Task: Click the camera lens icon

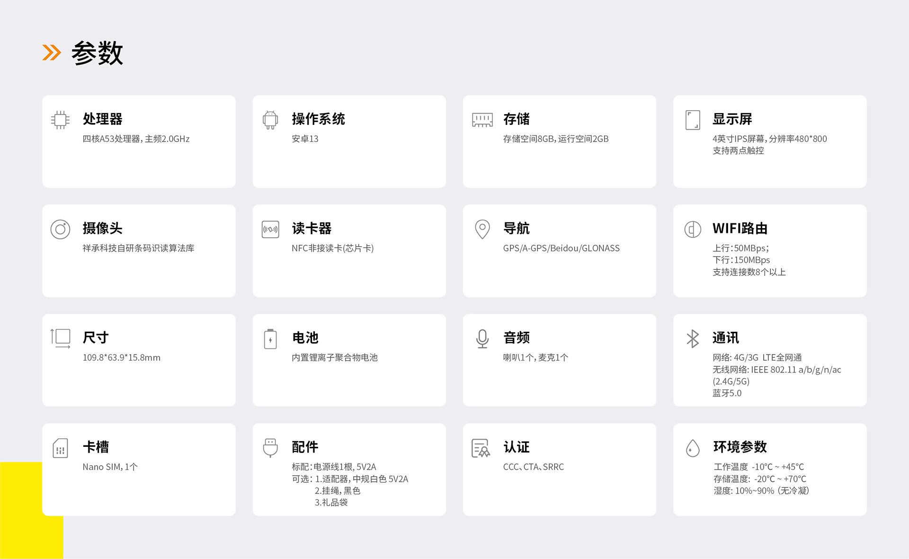Action: tap(60, 230)
